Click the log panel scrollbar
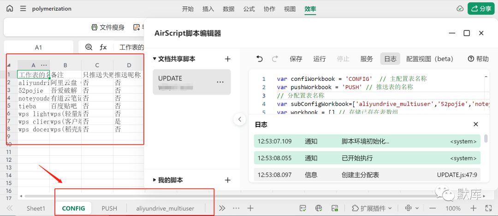Viewport: 498px width, 216px height. (486, 139)
